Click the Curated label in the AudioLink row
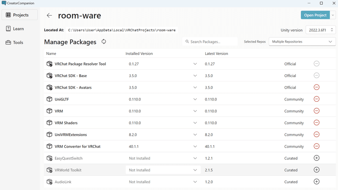The height and width of the screenshot is (190, 338). (291, 182)
